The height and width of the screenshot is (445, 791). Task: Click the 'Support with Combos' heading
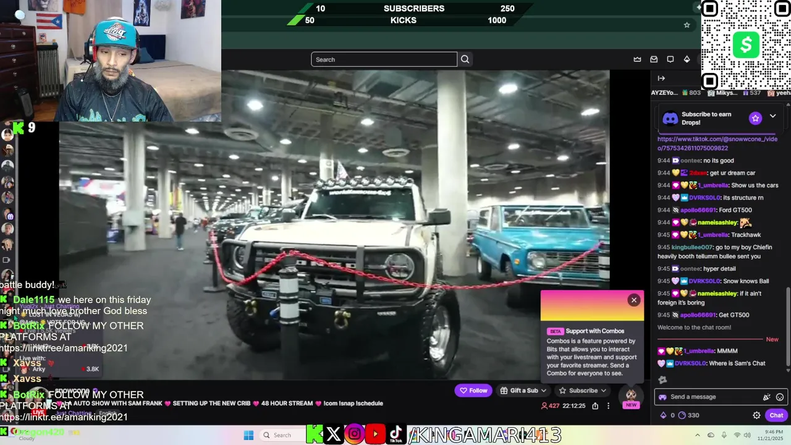point(595,331)
